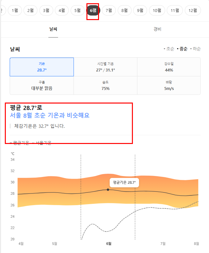Click the 서울 8월 초순 기온과 비슷해요 text
Image resolution: width=209 pixels, height=253 pixels.
point(50,115)
